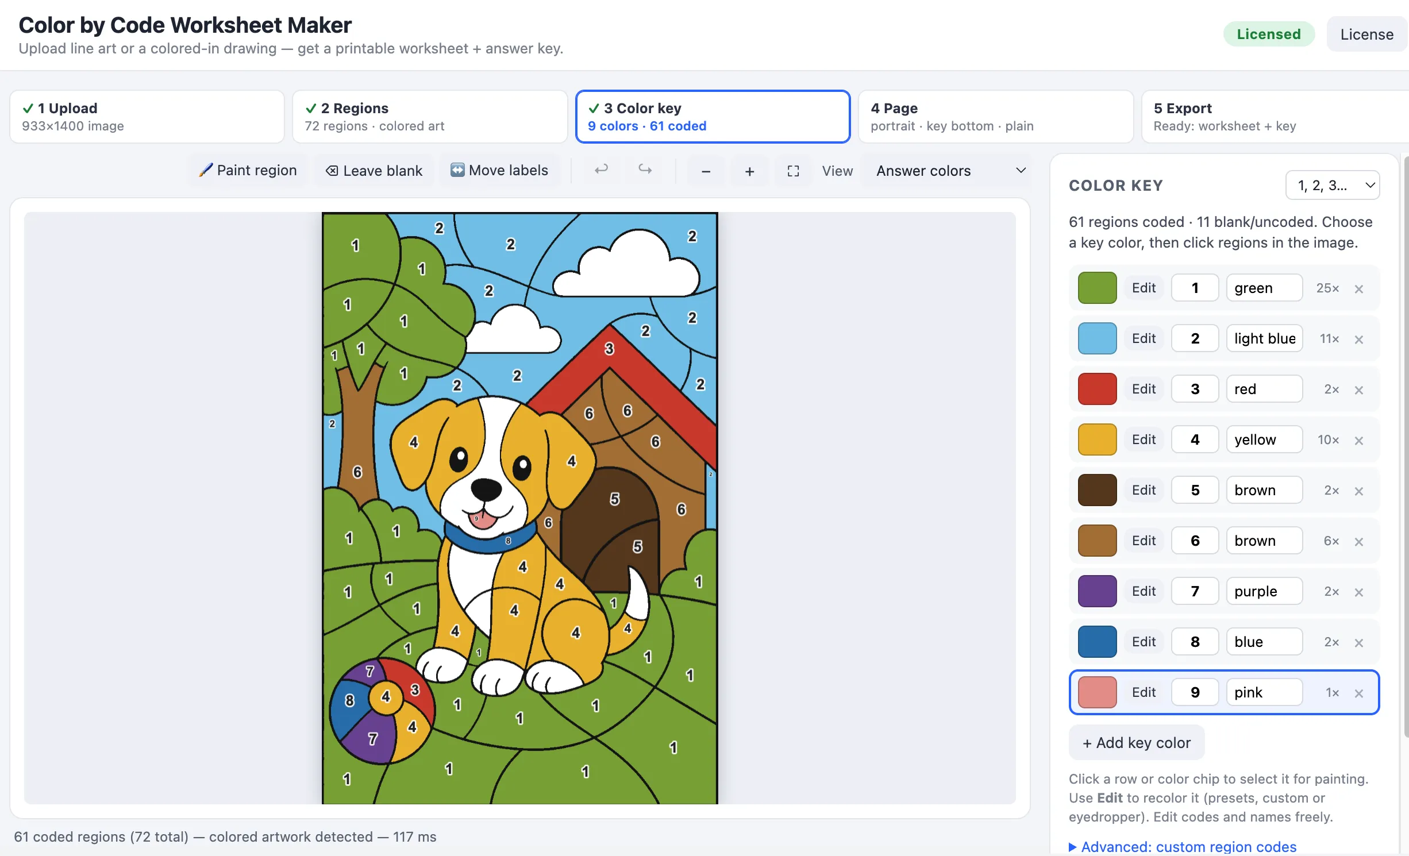This screenshot has height=856, width=1409.
Task: Click the code field showing 4
Action: tap(1195, 439)
